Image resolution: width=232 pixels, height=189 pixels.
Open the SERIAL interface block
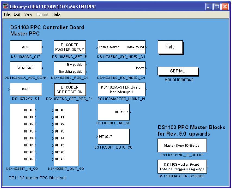pos(178,71)
